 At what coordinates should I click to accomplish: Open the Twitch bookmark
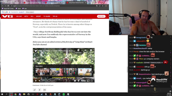pyautogui.click(x=18, y=9)
